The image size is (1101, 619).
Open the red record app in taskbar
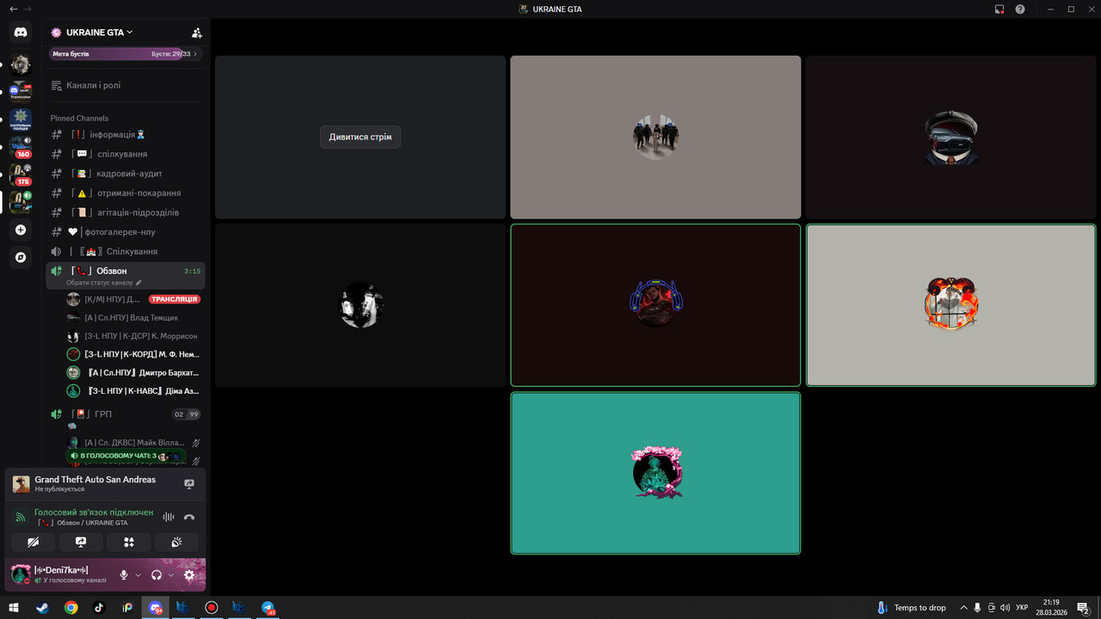[212, 607]
